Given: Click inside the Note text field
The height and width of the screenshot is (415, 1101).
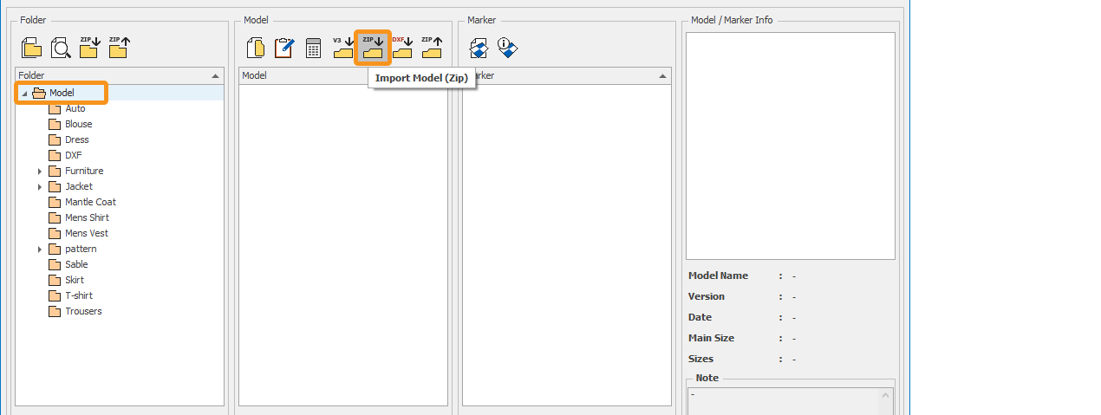Looking at the screenshot, I should click(783, 399).
